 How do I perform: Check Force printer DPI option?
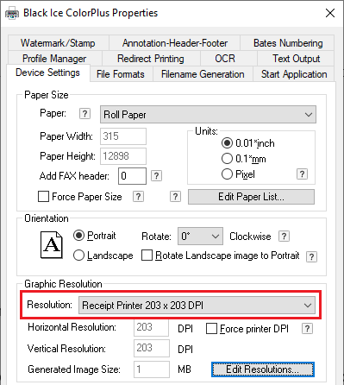[x=211, y=329]
